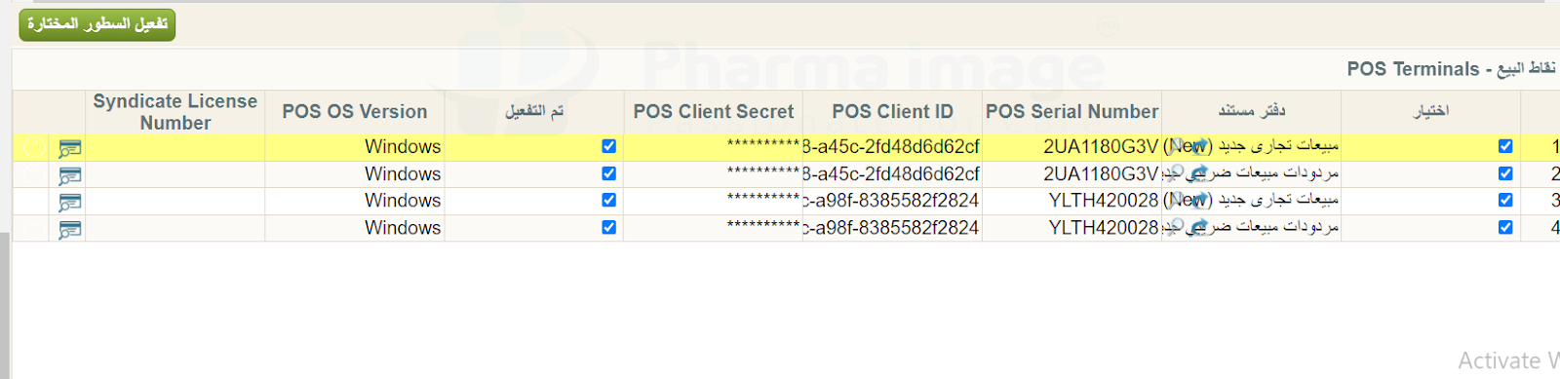Click the POS OS Version column header
The width and height of the screenshot is (1560, 379).
pos(355,112)
